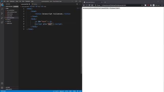This screenshot has height=92, width=164.
Task: Click the Chrome address bar URL
Action: (x=114, y=5)
